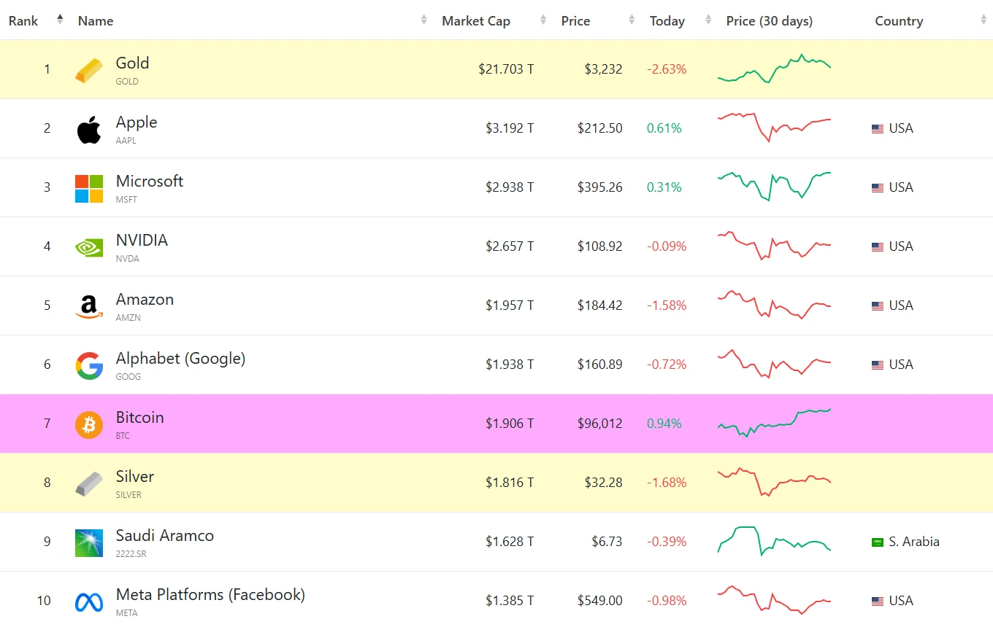
Task: Click the Silver bar icon
Action: pyautogui.click(x=89, y=483)
